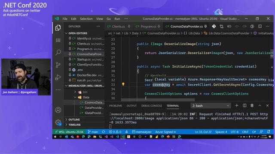The width and height of the screenshot is (275, 154).
Task: Click Spaces: 4 indentation setting
Action: coord(221,132)
